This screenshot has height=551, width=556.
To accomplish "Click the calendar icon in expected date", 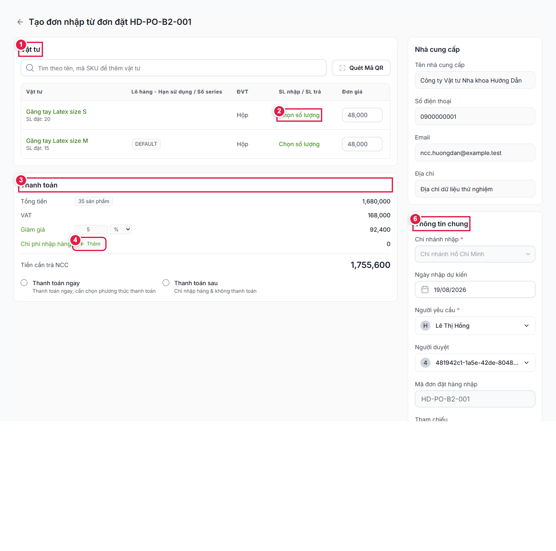I will 425,289.
